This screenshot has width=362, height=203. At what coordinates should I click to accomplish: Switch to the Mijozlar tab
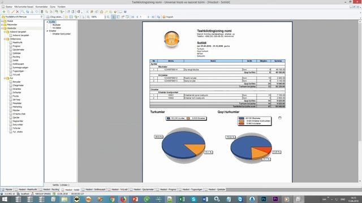(7, 189)
